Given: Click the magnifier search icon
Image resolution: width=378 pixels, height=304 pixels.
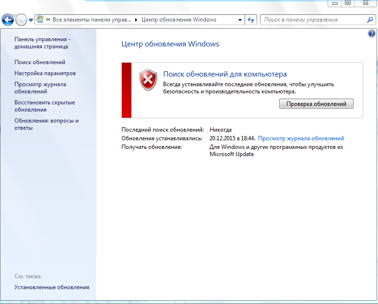Looking at the screenshot, I should [370, 20].
